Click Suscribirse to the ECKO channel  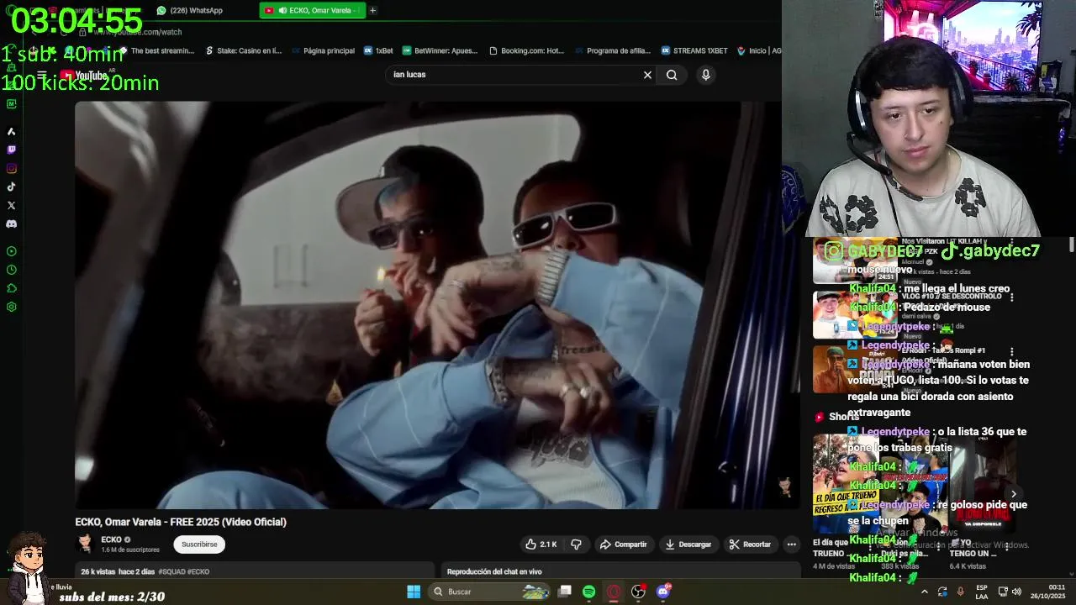pyautogui.click(x=199, y=544)
